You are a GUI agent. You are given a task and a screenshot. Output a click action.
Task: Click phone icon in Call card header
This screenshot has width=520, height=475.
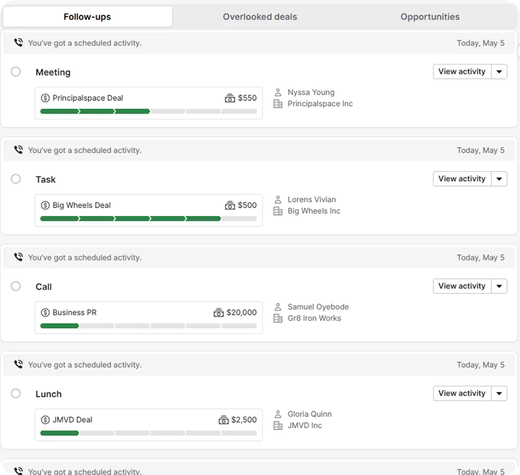[18, 257]
